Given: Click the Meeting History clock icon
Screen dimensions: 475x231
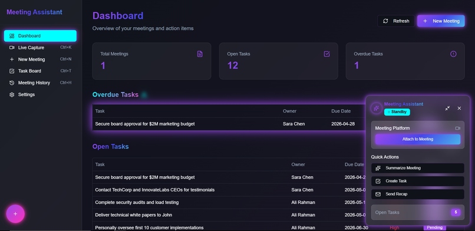Looking at the screenshot, I should [12, 82].
